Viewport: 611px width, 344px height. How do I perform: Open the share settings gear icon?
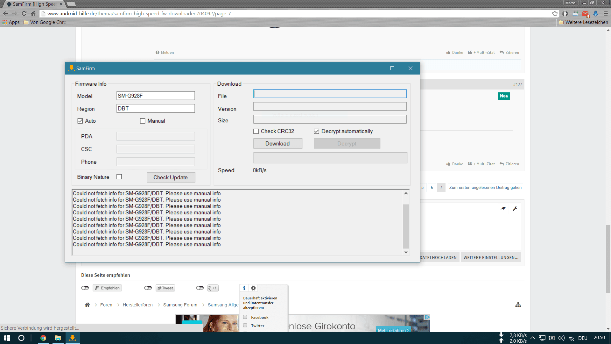click(x=253, y=288)
